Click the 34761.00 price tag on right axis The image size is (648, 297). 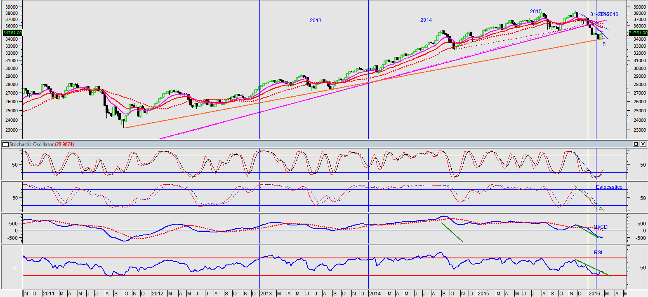coord(638,33)
